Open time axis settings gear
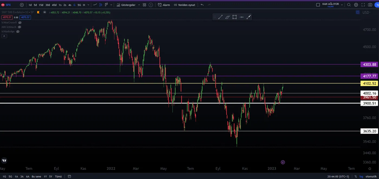 point(370,168)
